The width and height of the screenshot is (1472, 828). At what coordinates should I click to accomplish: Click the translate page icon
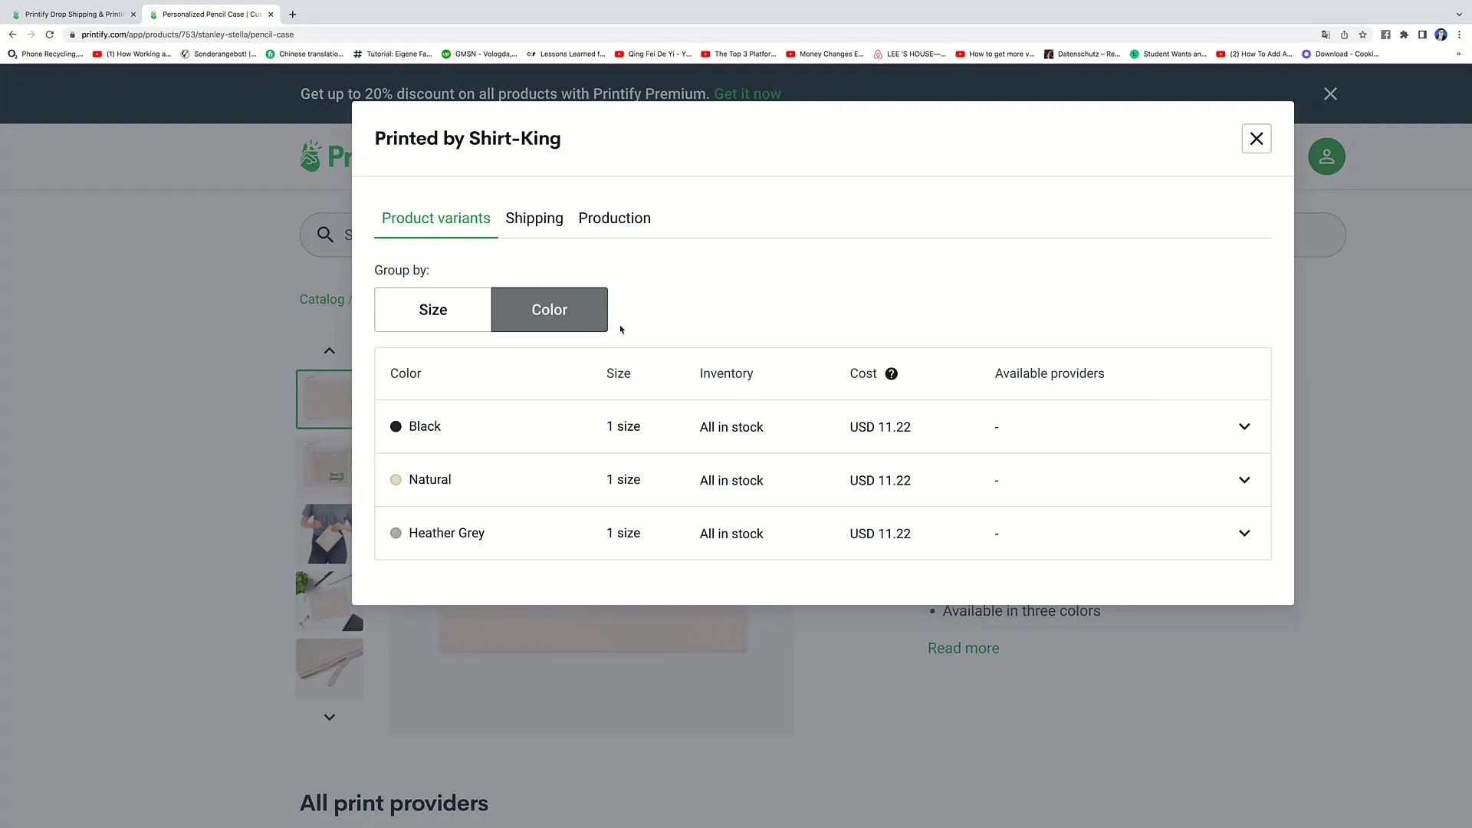coord(1326,34)
